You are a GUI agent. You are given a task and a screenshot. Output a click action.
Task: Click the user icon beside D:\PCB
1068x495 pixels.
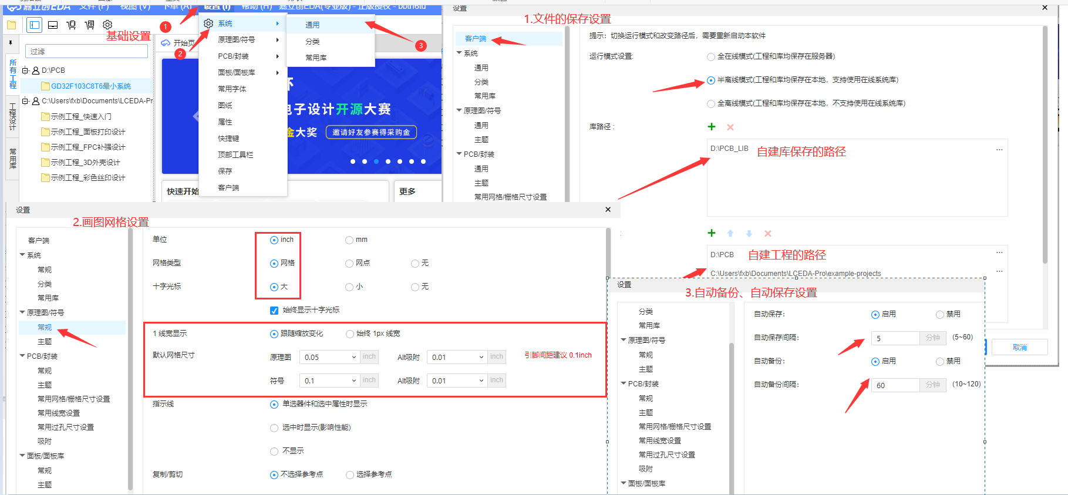coord(36,70)
